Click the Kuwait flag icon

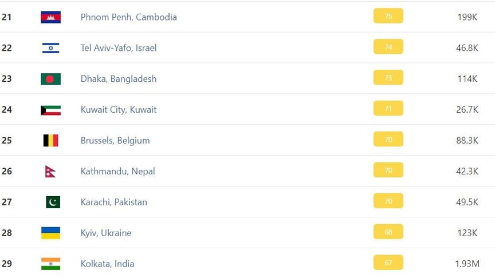coord(50,110)
